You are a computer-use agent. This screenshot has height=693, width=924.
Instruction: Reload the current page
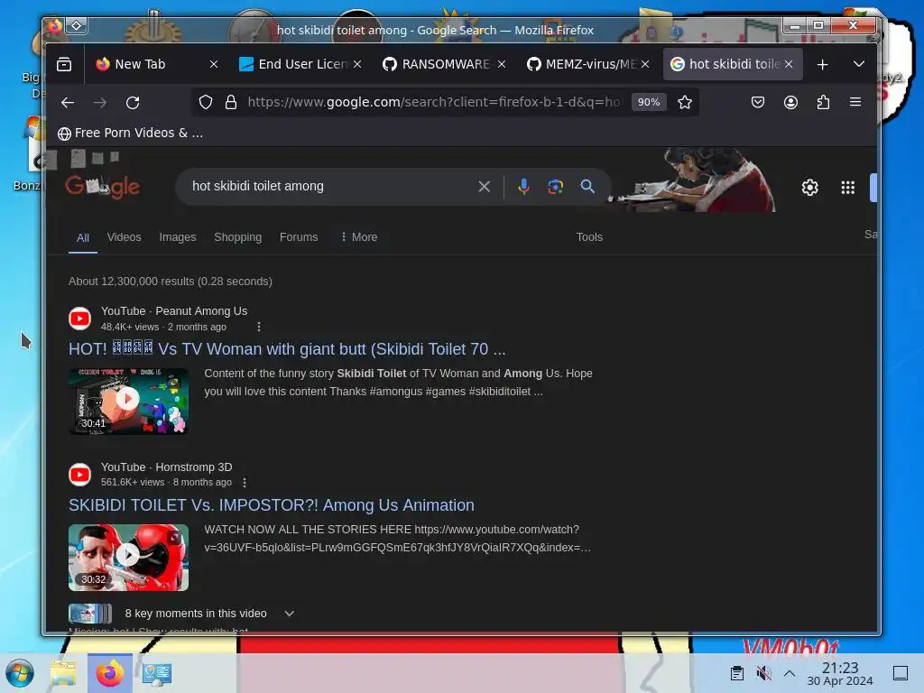click(133, 103)
